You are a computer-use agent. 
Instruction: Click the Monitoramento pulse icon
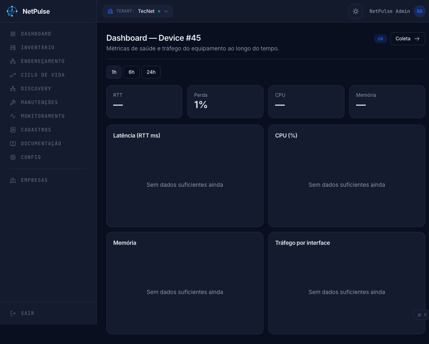tap(13, 116)
